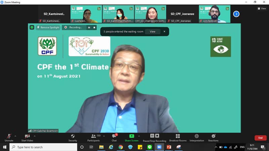Expand Share Screen options arrow
The width and height of the screenshot is (269, 151).
[139, 136]
